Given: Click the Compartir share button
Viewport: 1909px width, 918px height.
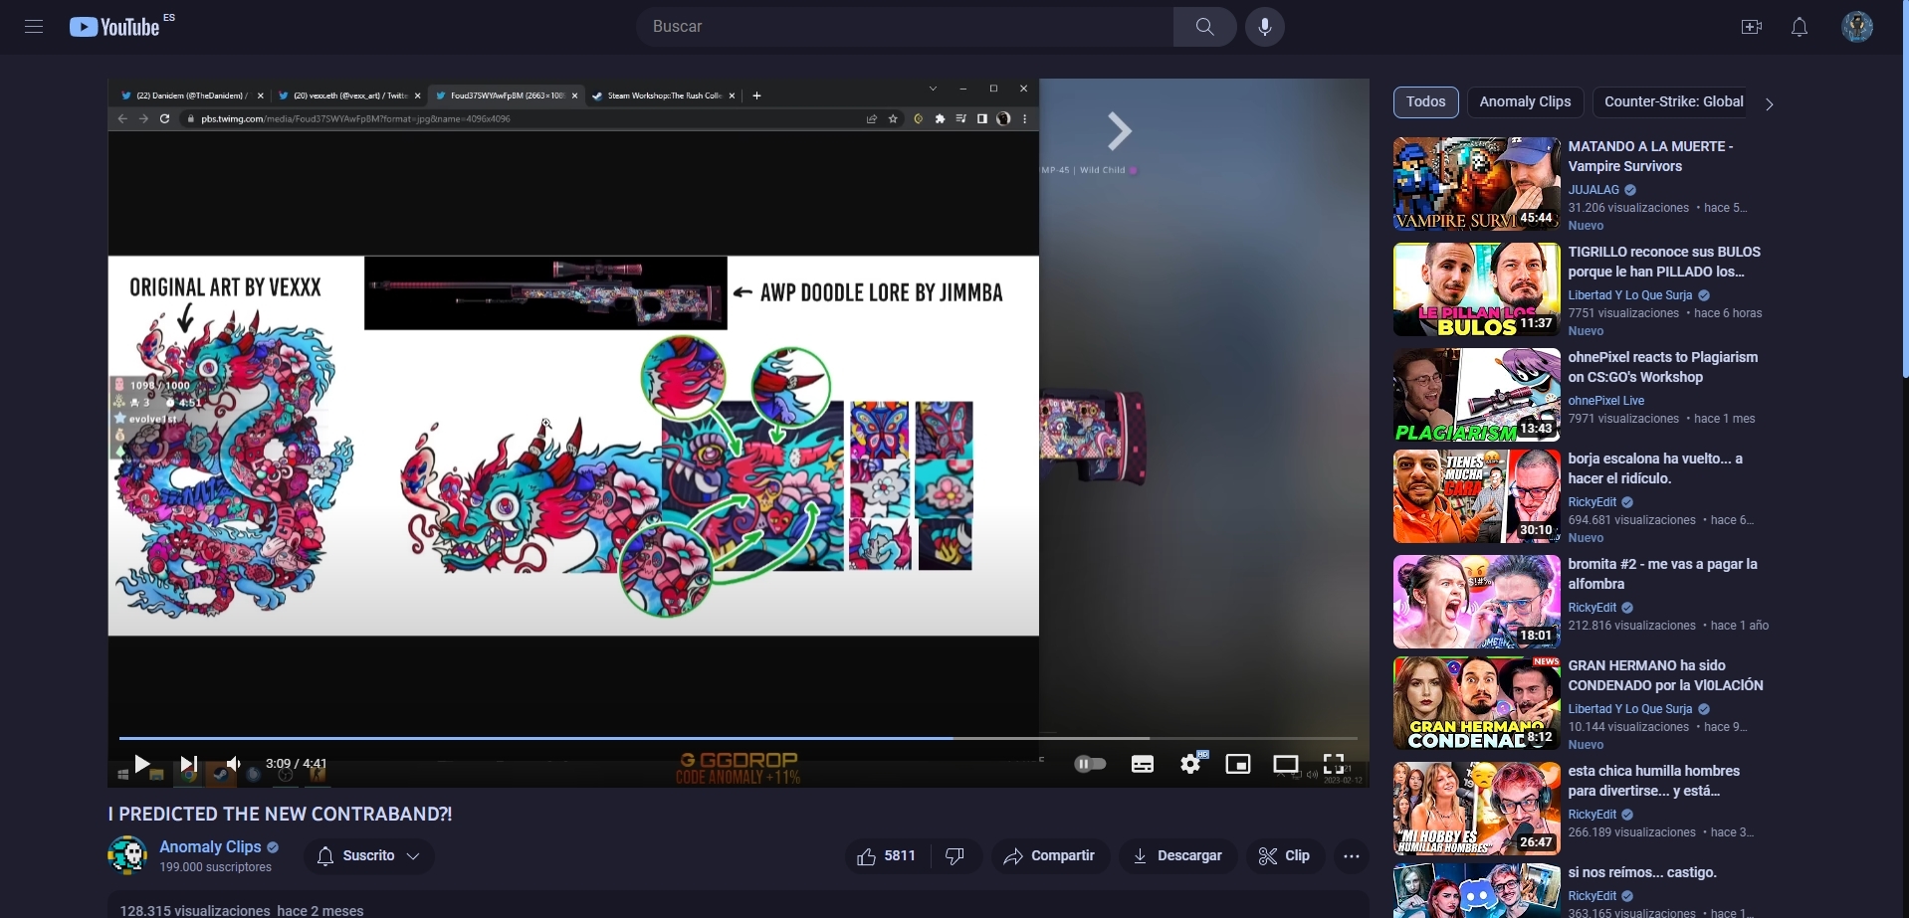Looking at the screenshot, I should (1050, 856).
